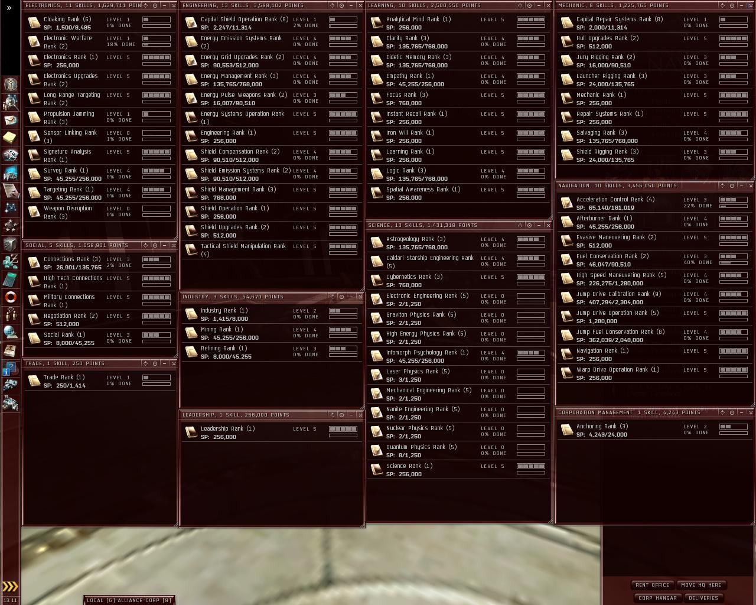Select the Infomorph Psychology skill row
756x605 pixels.
458,356
